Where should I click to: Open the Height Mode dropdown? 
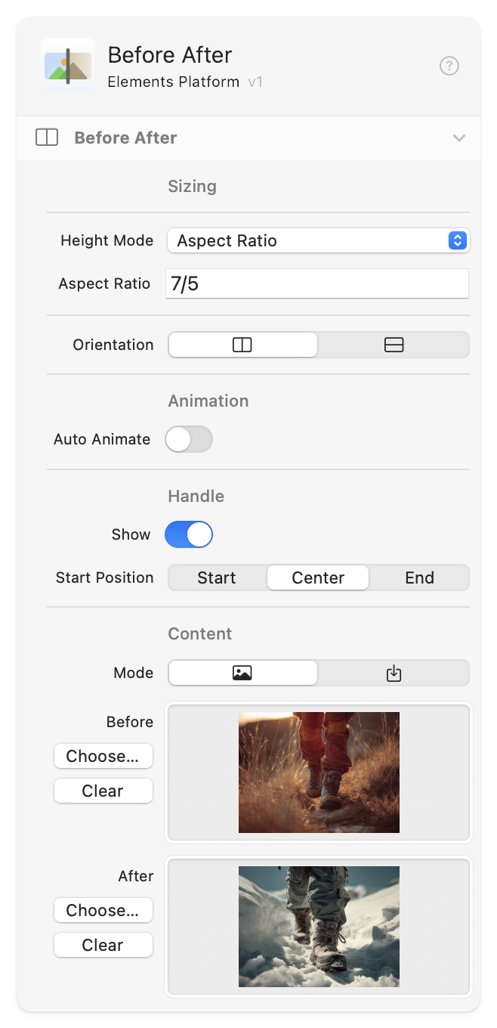(318, 240)
